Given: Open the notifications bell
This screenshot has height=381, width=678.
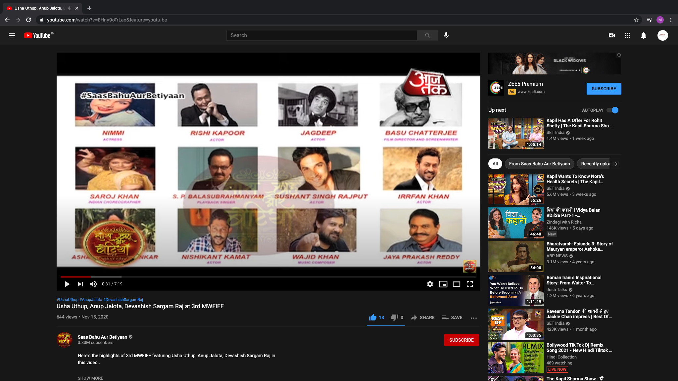Looking at the screenshot, I should pos(644,35).
